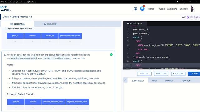Click the positive_reactions_count header in question 8 table
The height and width of the screenshot is (112, 200).
[53, 102]
